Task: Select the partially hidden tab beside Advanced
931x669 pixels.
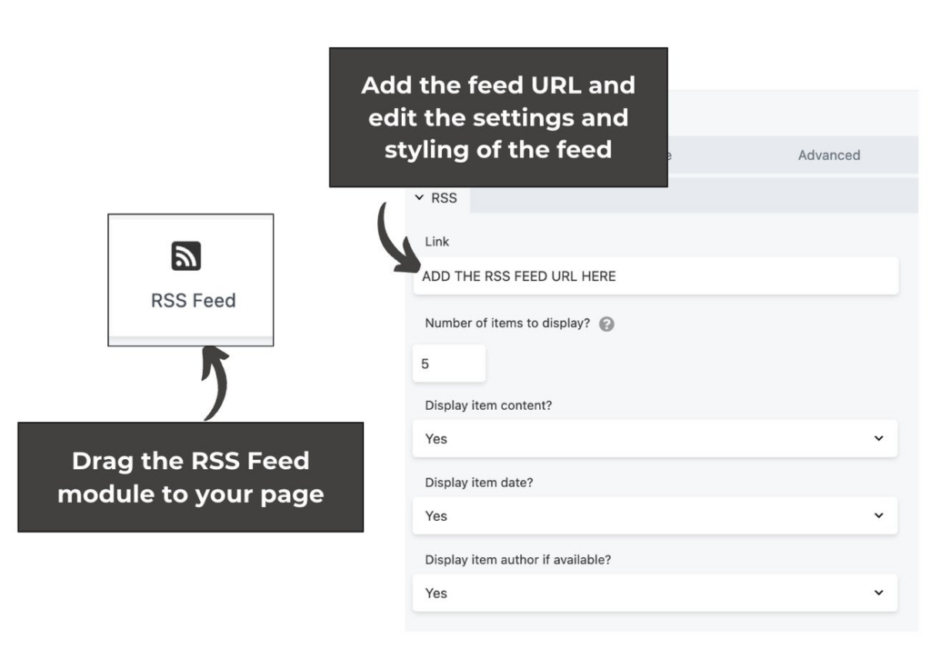Action: coord(669,155)
